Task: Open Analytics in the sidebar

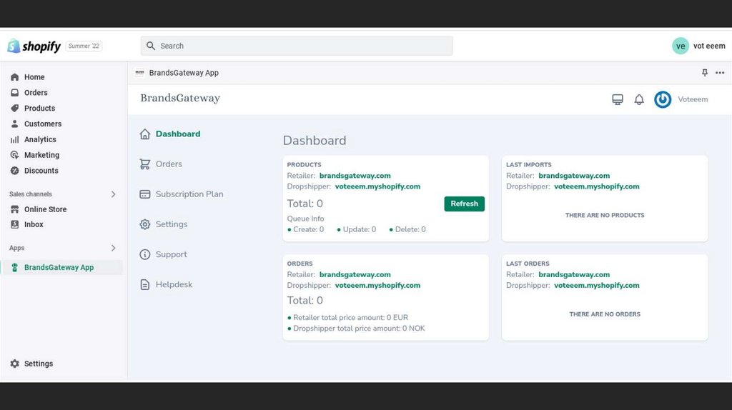Action: point(40,139)
